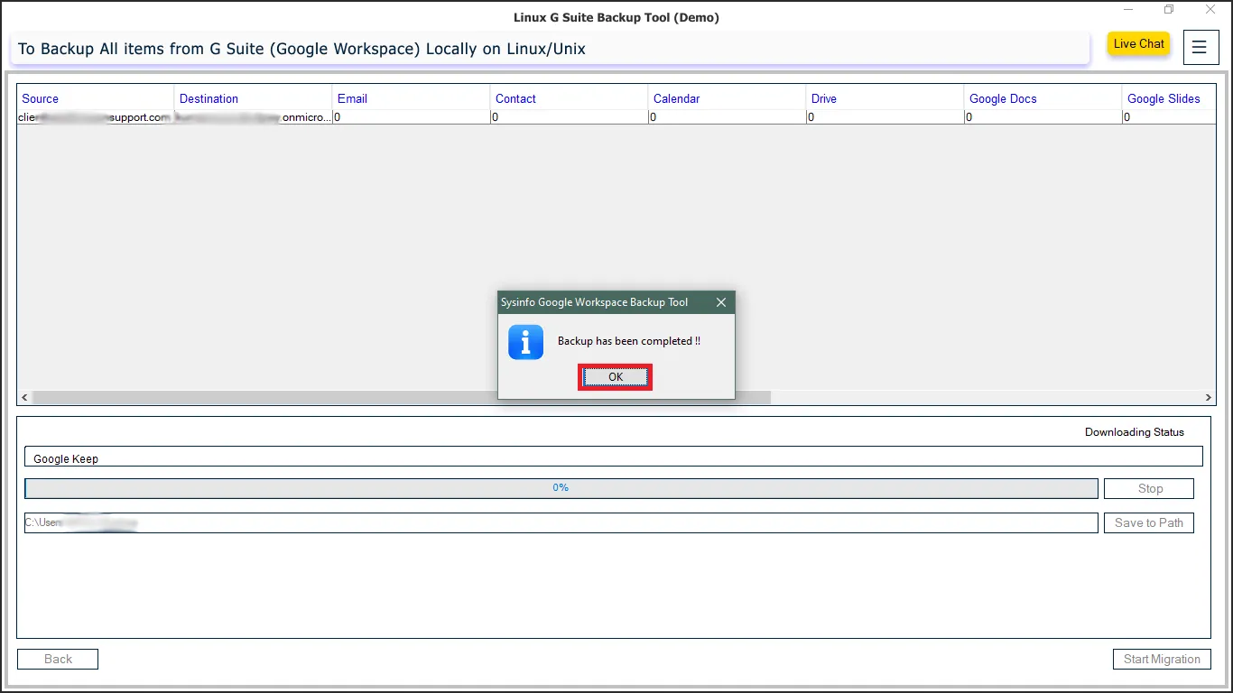Sort by the Destination column header

point(209,98)
